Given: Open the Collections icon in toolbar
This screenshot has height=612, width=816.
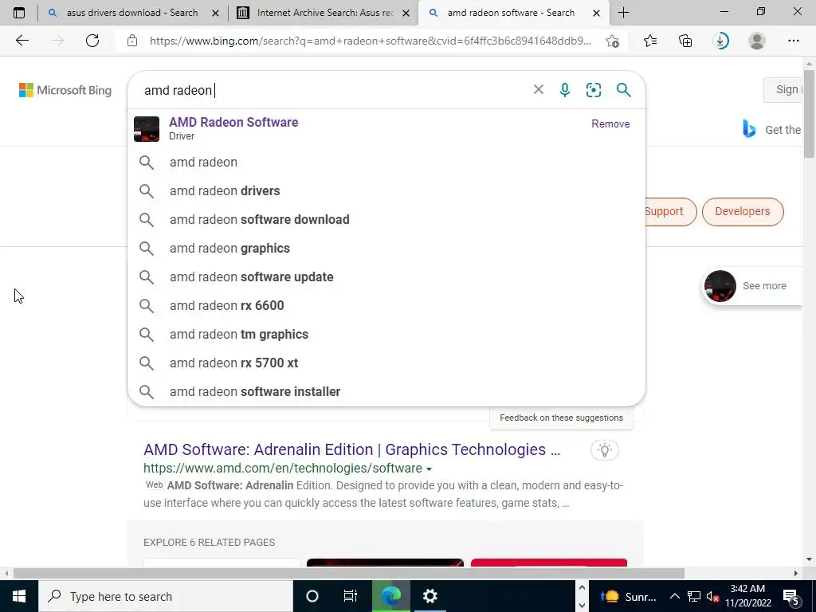Looking at the screenshot, I should tap(685, 41).
